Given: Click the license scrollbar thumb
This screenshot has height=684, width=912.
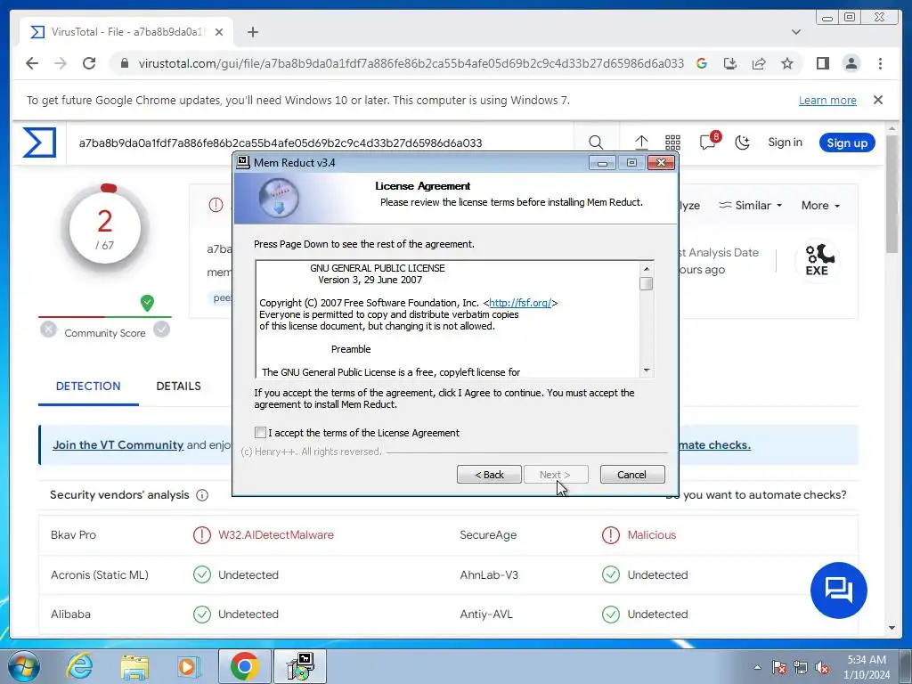Looking at the screenshot, I should click(647, 283).
